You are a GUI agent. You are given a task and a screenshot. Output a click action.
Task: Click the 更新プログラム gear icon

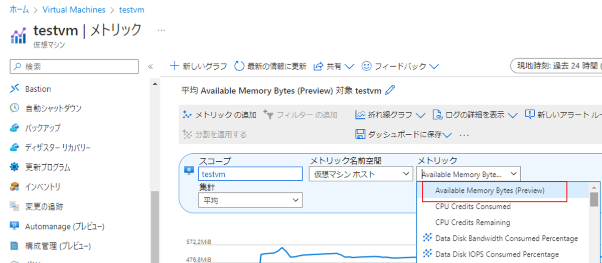15,167
